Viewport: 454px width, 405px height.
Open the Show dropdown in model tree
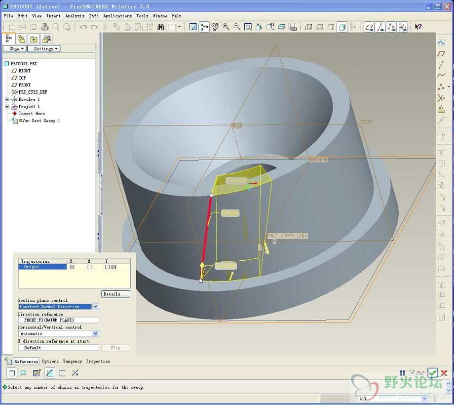pos(14,49)
